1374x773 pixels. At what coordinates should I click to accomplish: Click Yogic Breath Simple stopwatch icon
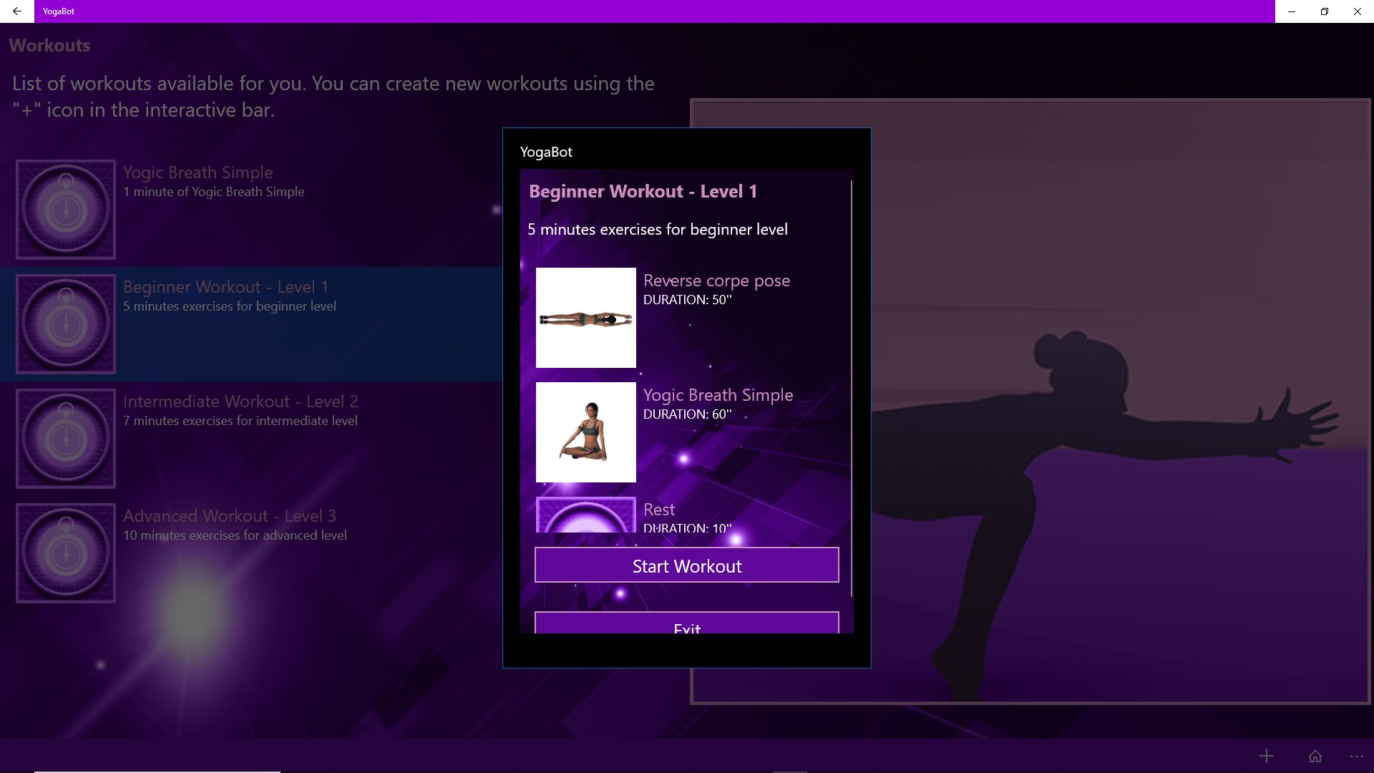(66, 209)
